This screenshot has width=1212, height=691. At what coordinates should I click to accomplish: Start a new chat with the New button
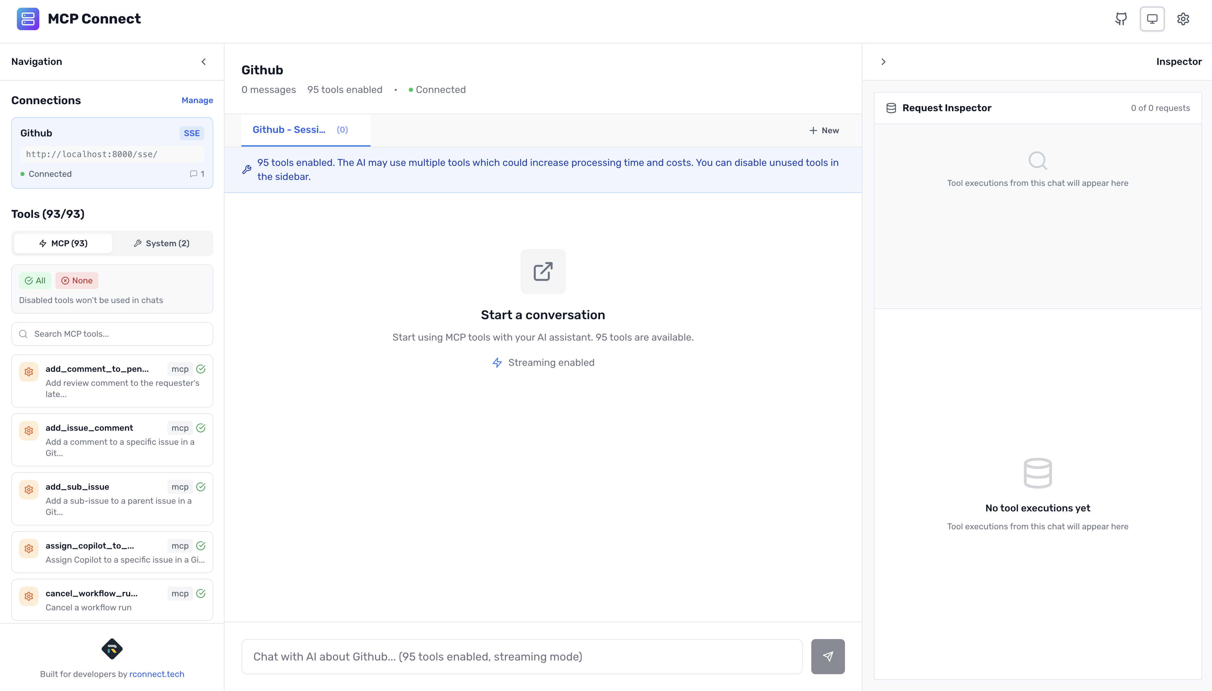[x=824, y=130]
